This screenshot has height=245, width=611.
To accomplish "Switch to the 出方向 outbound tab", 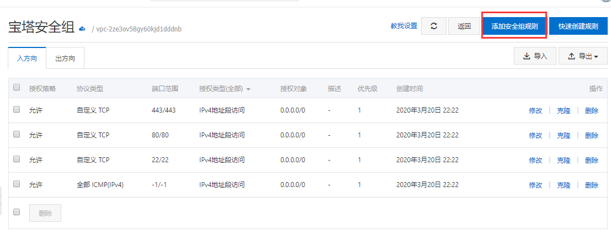I will [65, 58].
